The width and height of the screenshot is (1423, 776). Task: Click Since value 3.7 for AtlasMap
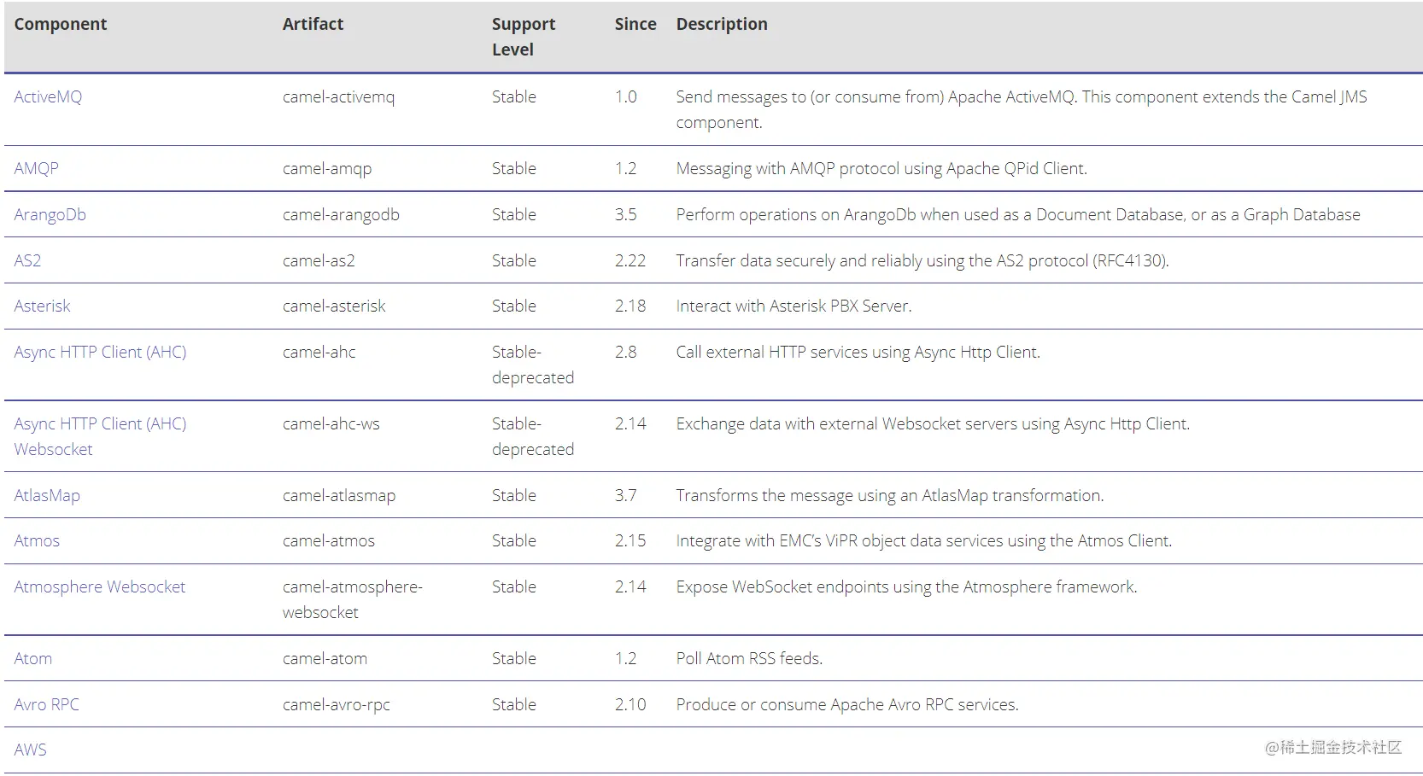626,495
